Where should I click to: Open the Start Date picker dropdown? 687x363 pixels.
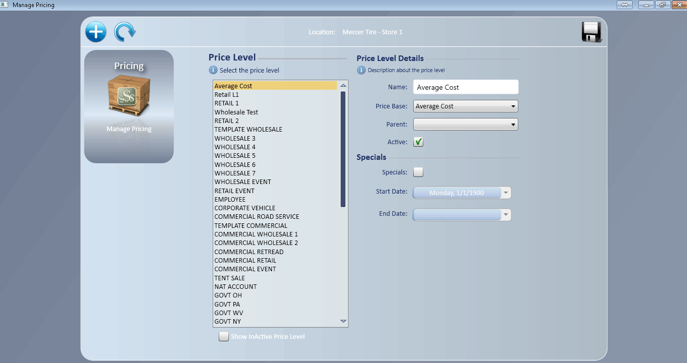pos(506,193)
